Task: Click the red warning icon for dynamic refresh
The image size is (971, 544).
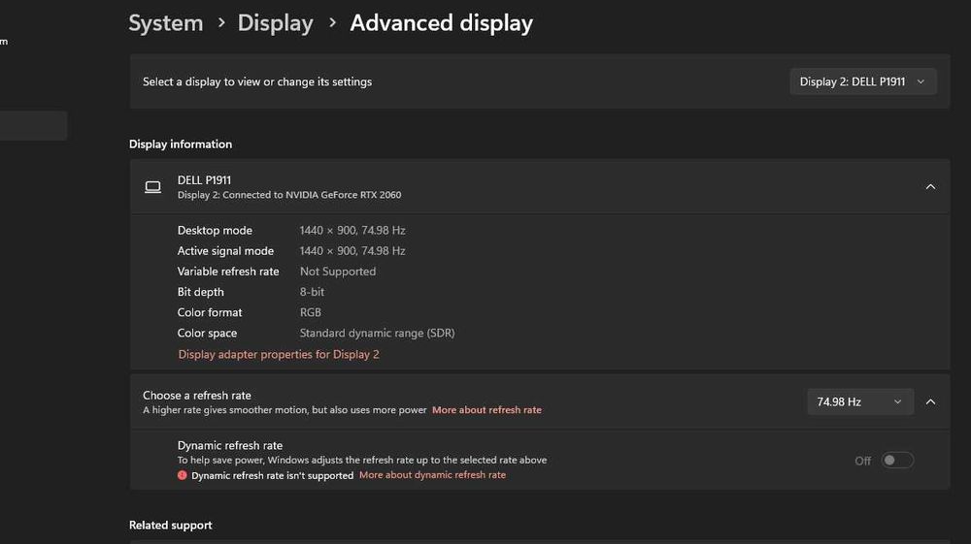Action: 183,475
